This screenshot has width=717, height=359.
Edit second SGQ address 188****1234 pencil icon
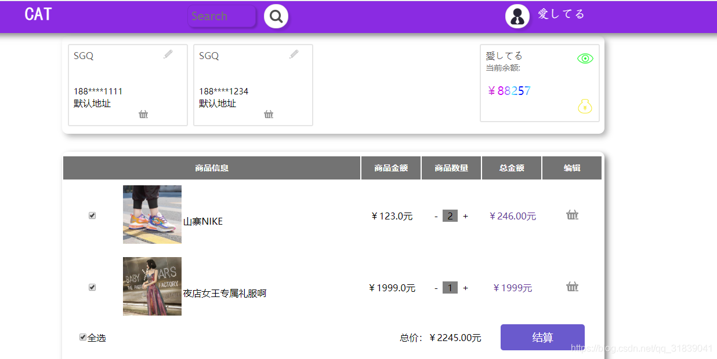point(294,54)
